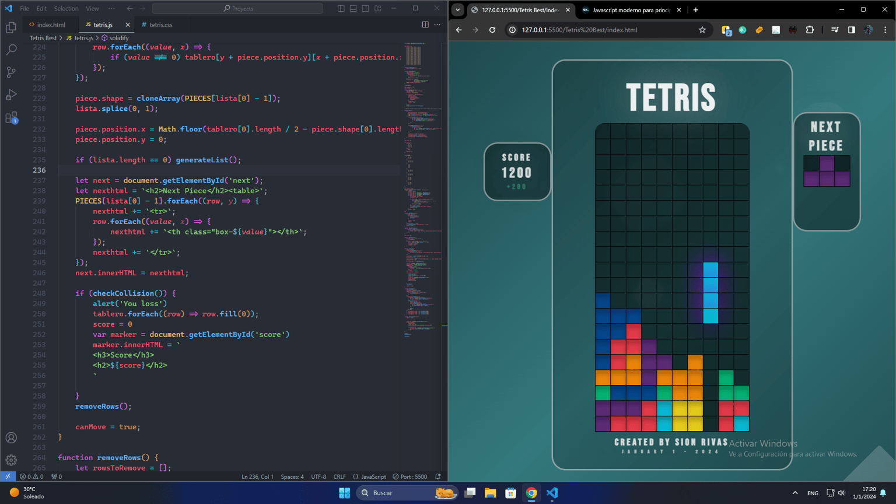Go back in VS Code navigation history
Image resolution: width=896 pixels, height=504 pixels.
(x=129, y=9)
